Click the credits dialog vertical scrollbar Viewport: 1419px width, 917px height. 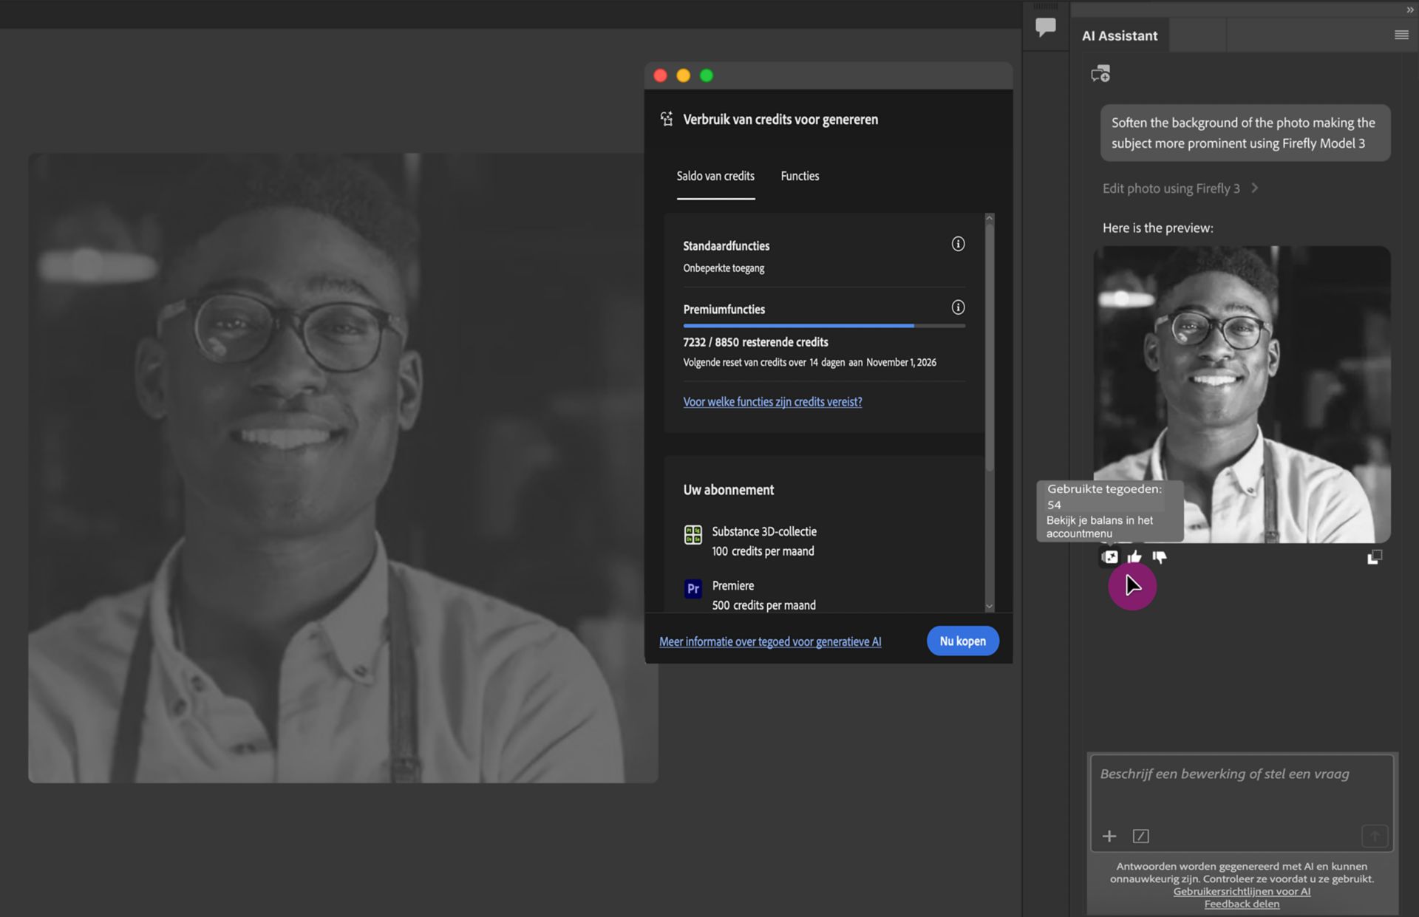click(x=989, y=347)
